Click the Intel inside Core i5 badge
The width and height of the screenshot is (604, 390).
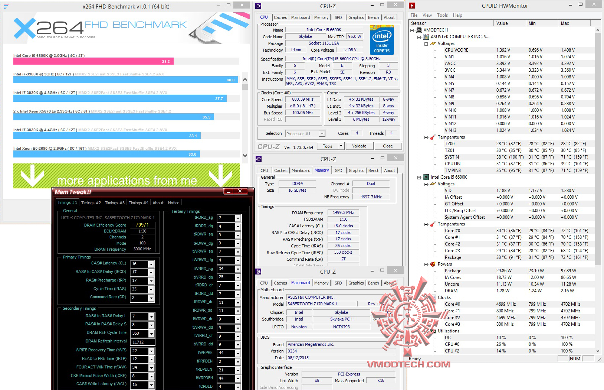(x=382, y=40)
